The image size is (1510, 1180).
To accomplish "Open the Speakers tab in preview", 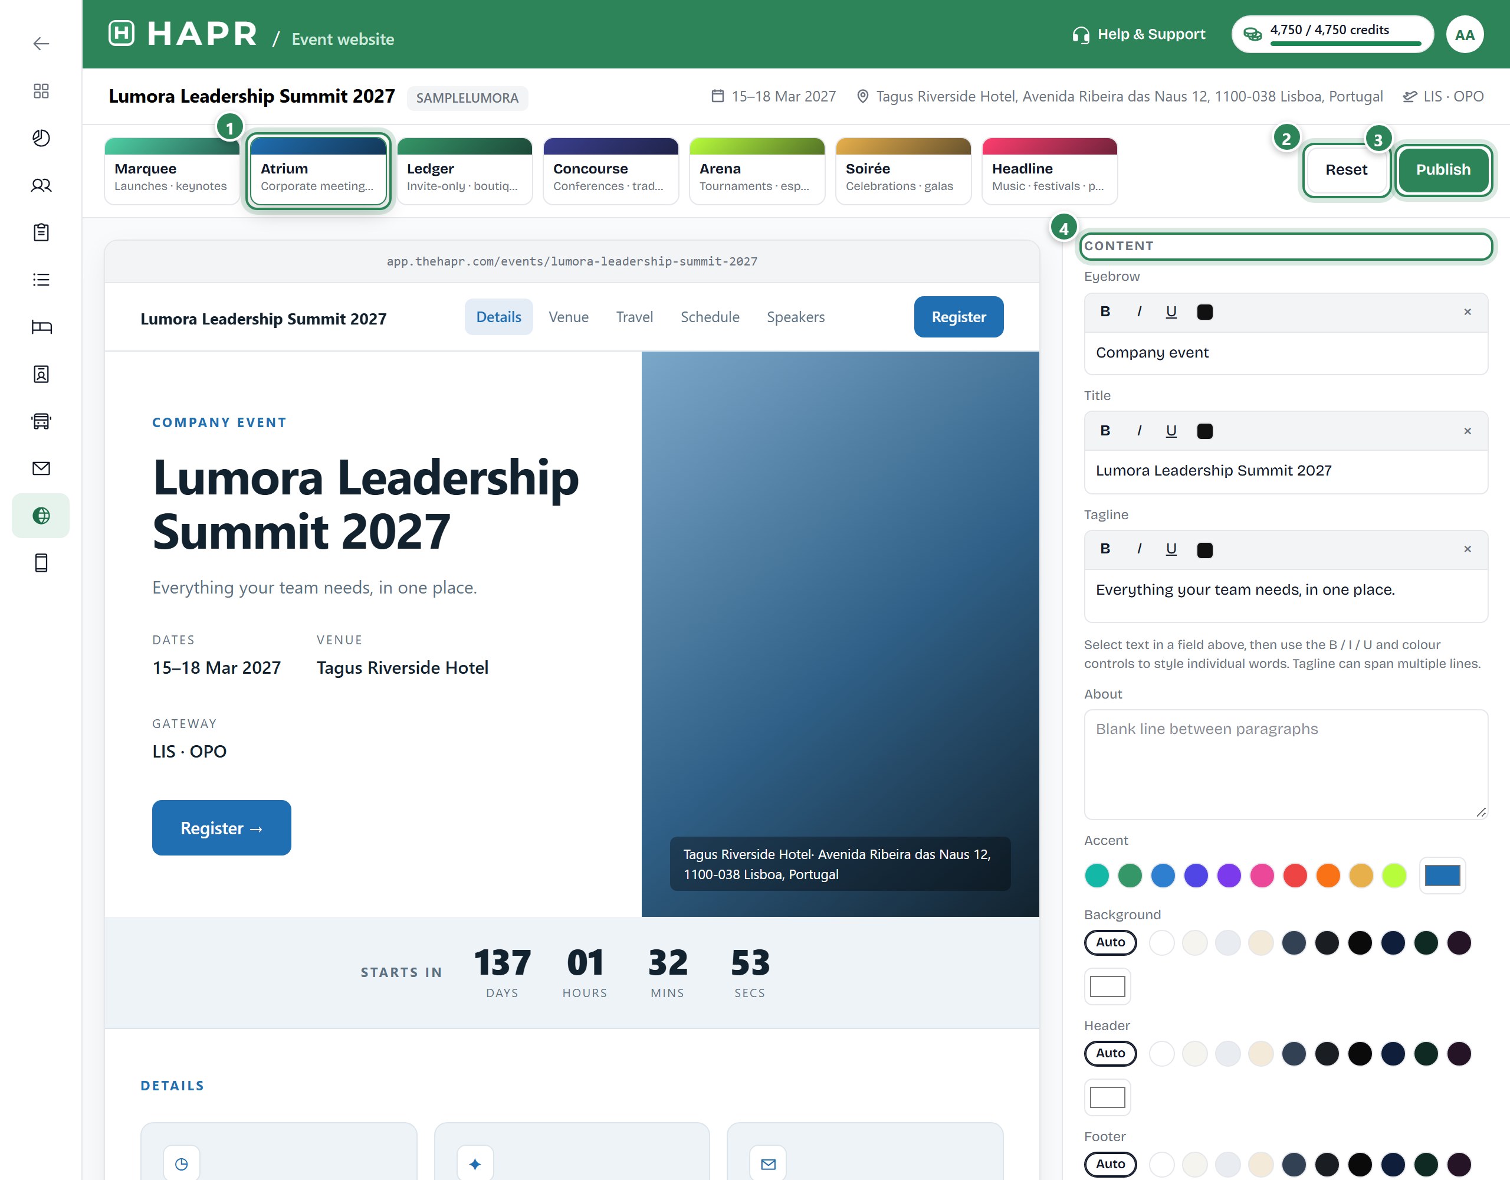I will pyautogui.click(x=795, y=317).
